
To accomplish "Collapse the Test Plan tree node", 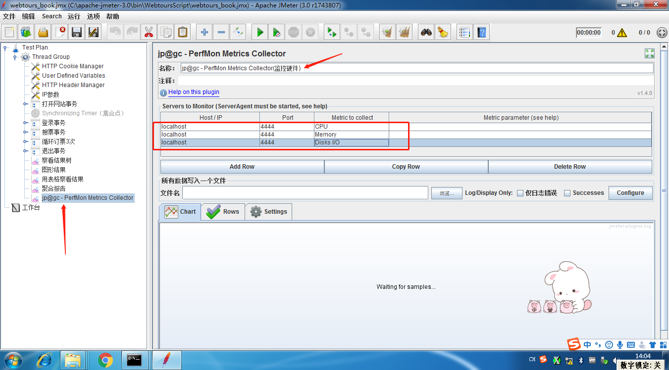I will pos(5,47).
